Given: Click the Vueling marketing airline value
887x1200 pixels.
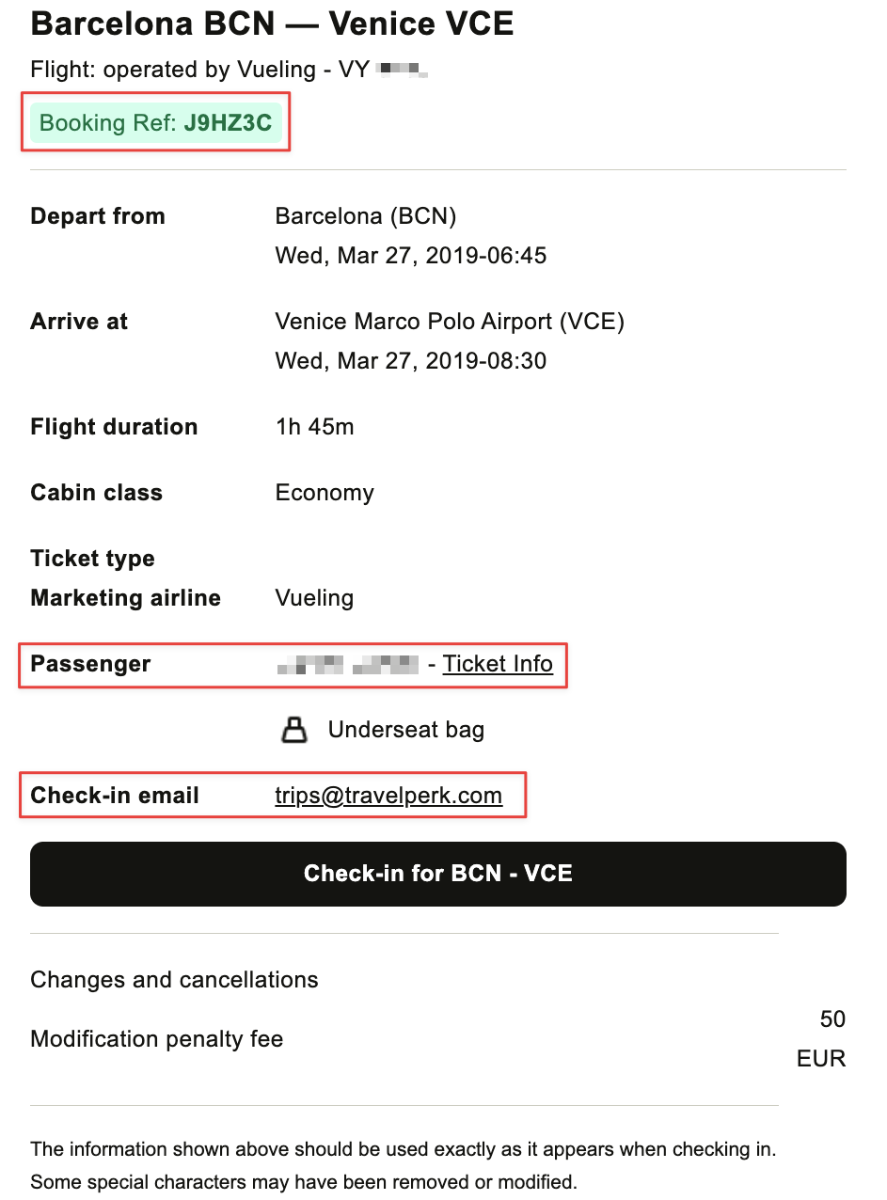Looking at the screenshot, I should pyautogui.click(x=314, y=598).
